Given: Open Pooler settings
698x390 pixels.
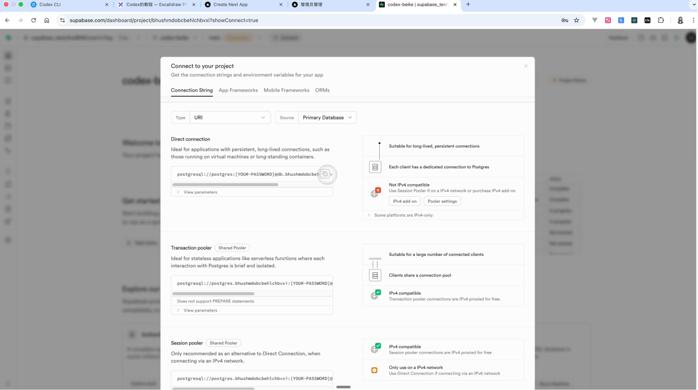Looking at the screenshot, I should coord(442,201).
